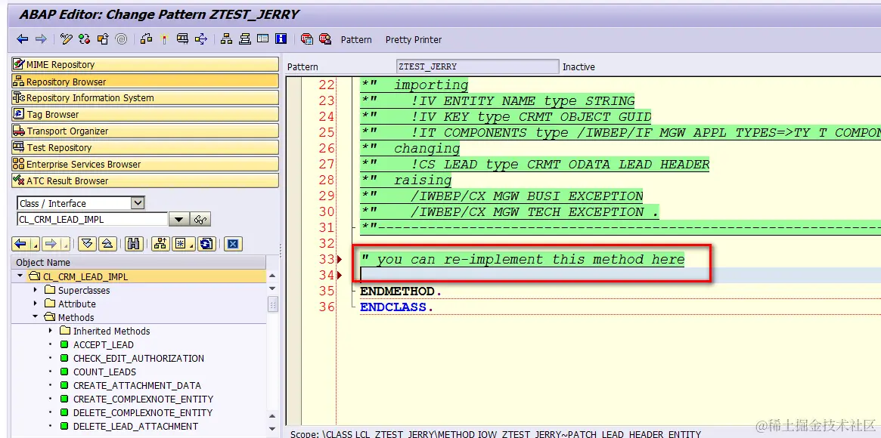The height and width of the screenshot is (438, 881).
Task: Click the object tree scrollbar up arrow
Action: click(x=272, y=276)
